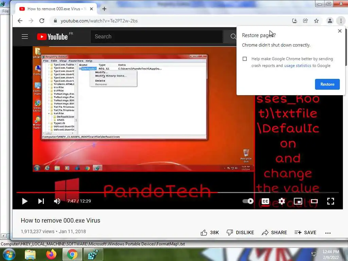Screen dimensions: 348x261
Task: Switch to Registry Editor in the taskbar
Action: [x=93, y=254]
